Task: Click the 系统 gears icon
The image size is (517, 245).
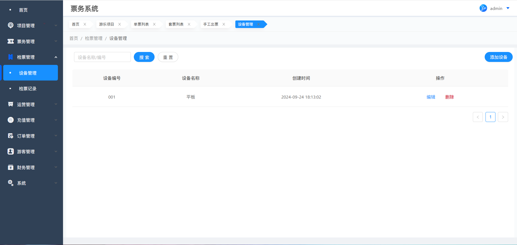Action: tap(11, 183)
